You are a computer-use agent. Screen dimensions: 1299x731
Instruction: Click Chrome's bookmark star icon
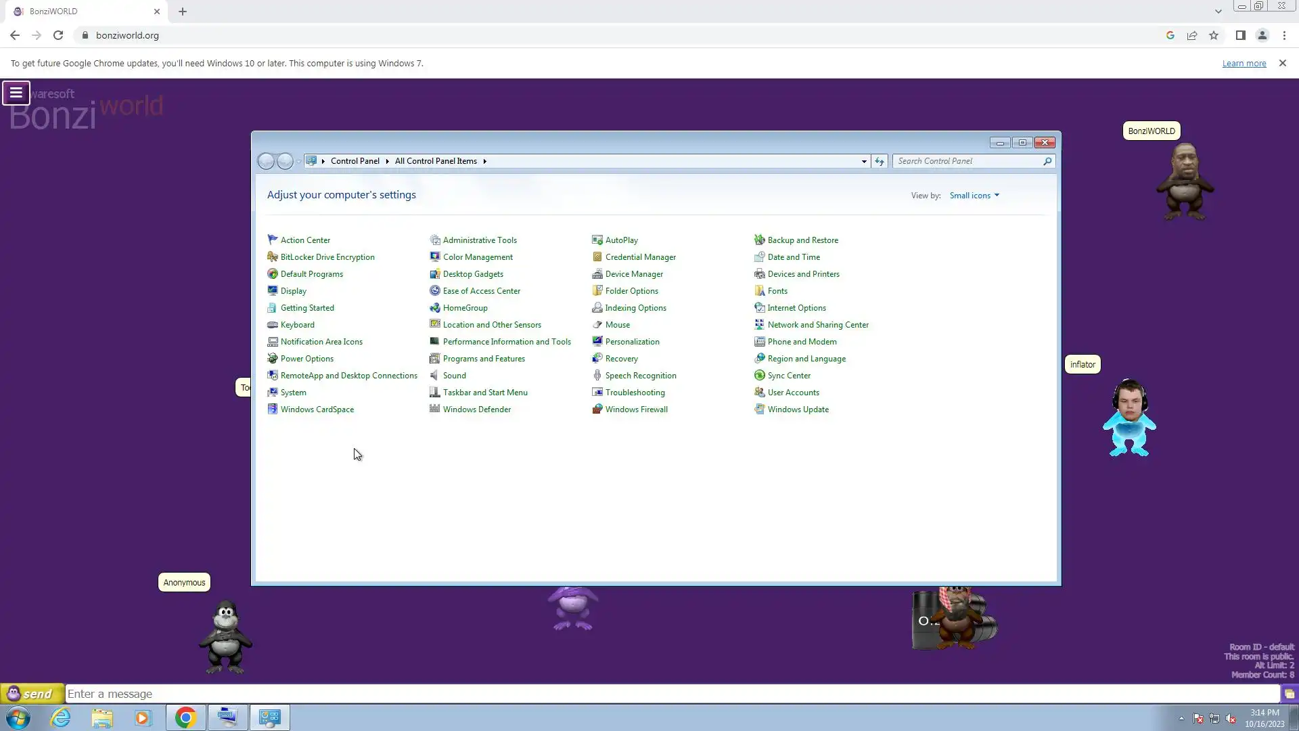coord(1214,35)
